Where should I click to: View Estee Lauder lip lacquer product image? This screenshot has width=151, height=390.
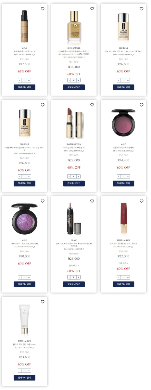pos(123,220)
